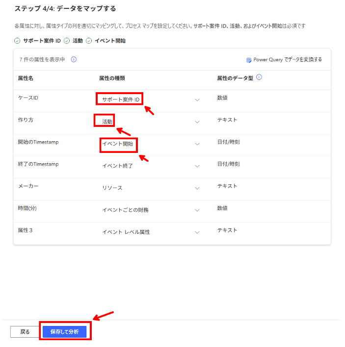This screenshot has height=347, width=345.
Task: Click the 属性名 column header
Action: click(x=26, y=78)
